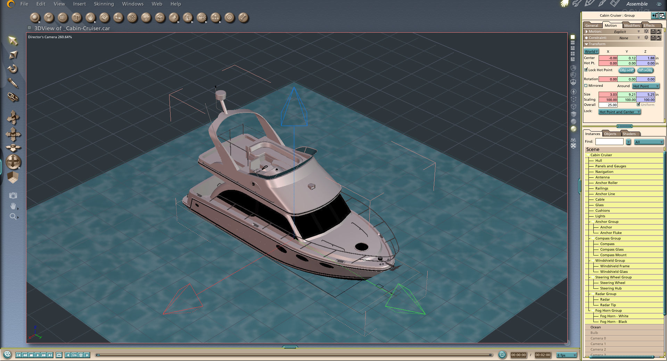667x361 pixels.
Task: Select Steering Wheel in the scene tree
Action: coord(612,283)
